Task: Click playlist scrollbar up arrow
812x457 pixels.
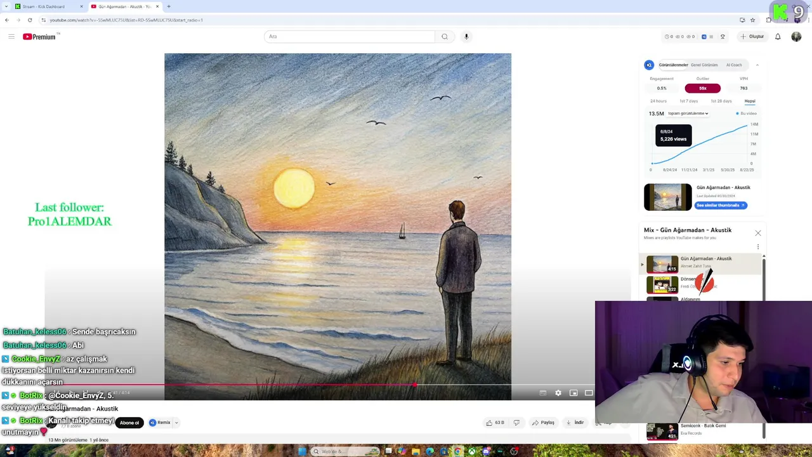Action: pyautogui.click(x=764, y=256)
